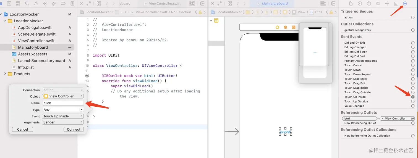
Task: Click the Cancel button
Action: (x=22, y=129)
